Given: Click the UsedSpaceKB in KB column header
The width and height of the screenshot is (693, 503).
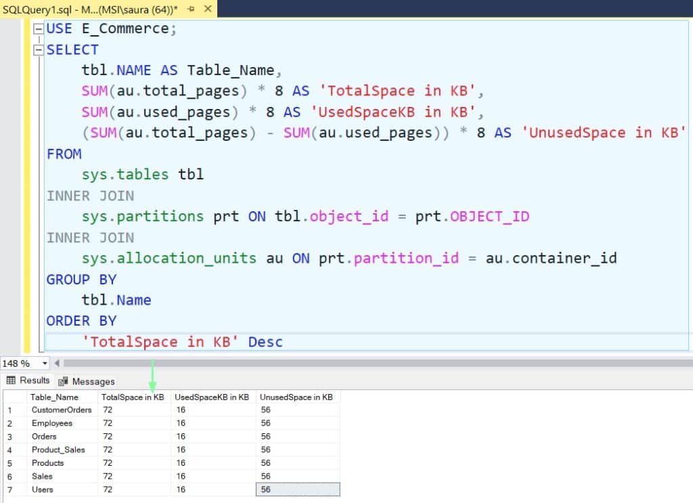Looking at the screenshot, I should click(x=213, y=397).
